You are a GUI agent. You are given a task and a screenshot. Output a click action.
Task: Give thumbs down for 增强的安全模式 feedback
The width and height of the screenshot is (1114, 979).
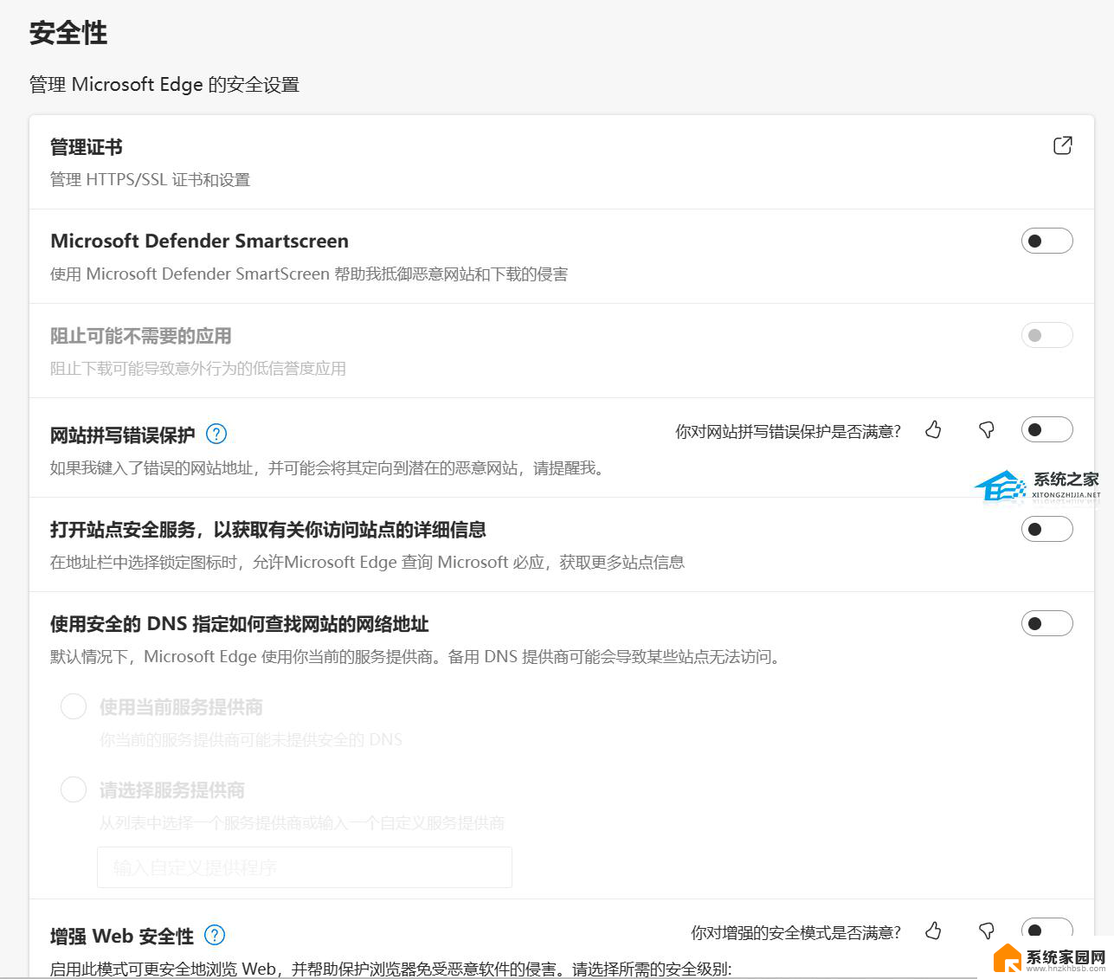pyautogui.click(x=986, y=931)
